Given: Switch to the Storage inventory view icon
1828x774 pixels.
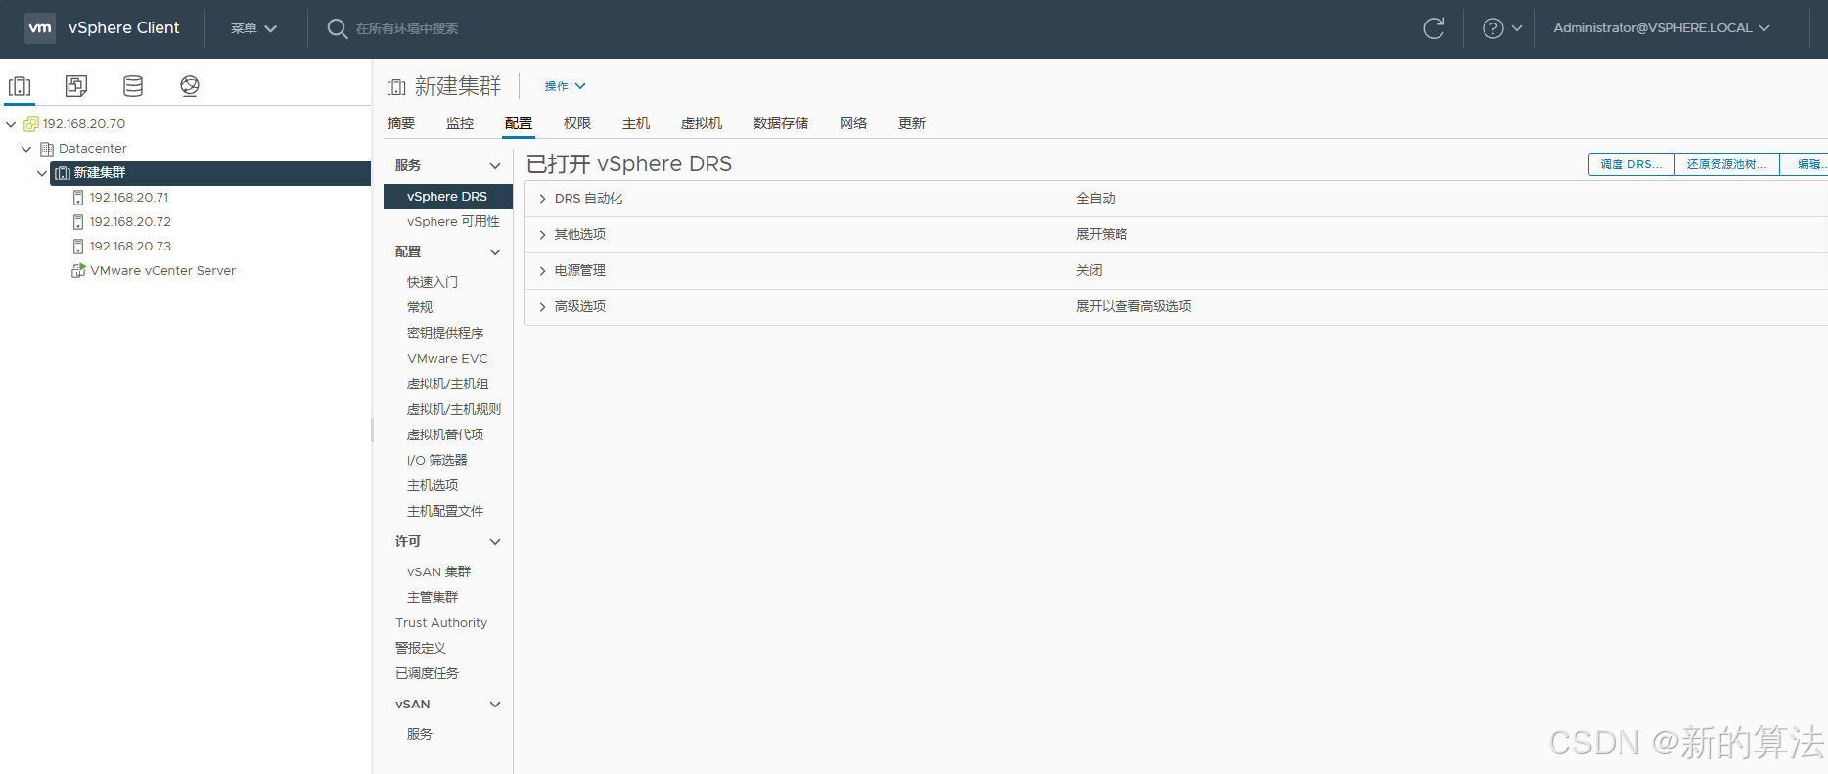Looking at the screenshot, I should click(x=133, y=86).
